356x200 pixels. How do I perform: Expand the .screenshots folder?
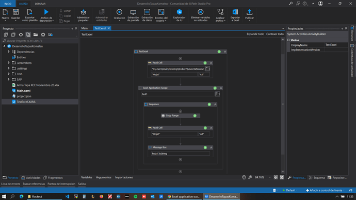click(9, 63)
